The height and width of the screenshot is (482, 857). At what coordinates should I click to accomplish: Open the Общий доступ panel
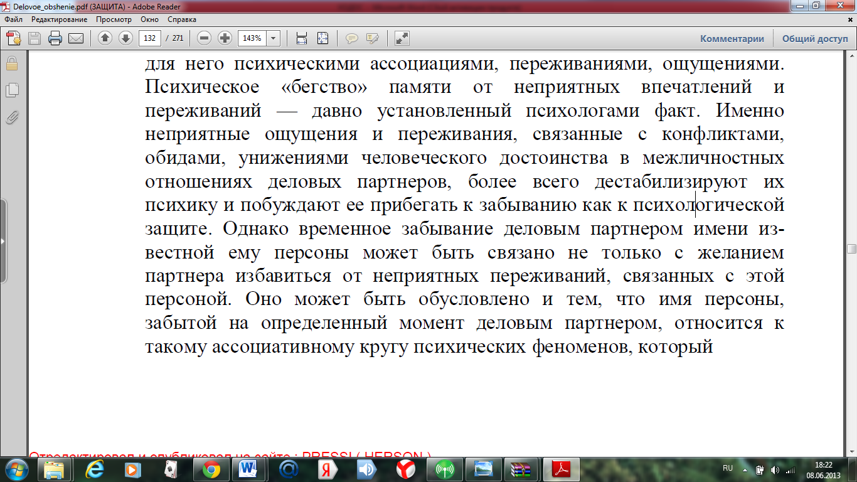pyautogui.click(x=814, y=38)
